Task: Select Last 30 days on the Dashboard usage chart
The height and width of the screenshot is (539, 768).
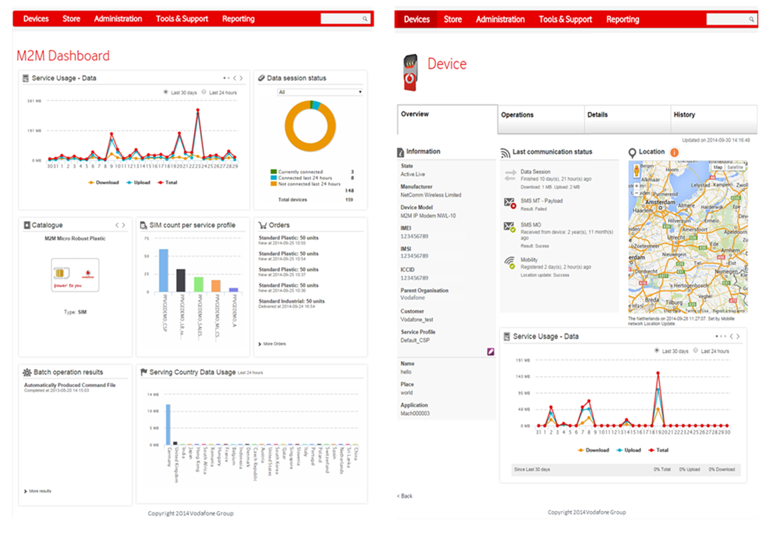Action: click(x=165, y=92)
